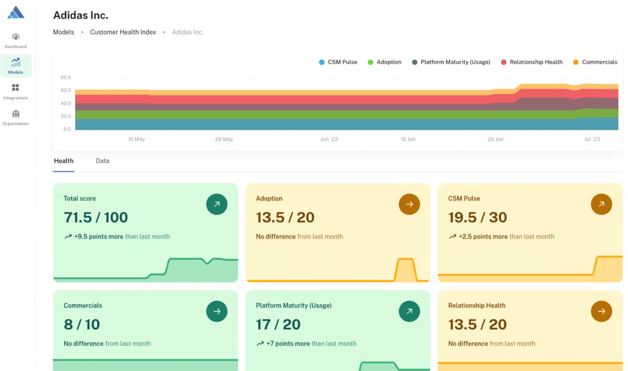Click +2.5 points more text
The width and height of the screenshot is (628, 371).
pyautogui.click(x=483, y=237)
